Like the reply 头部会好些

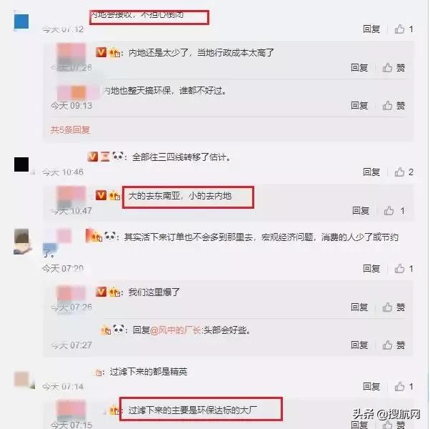click(394, 345)
